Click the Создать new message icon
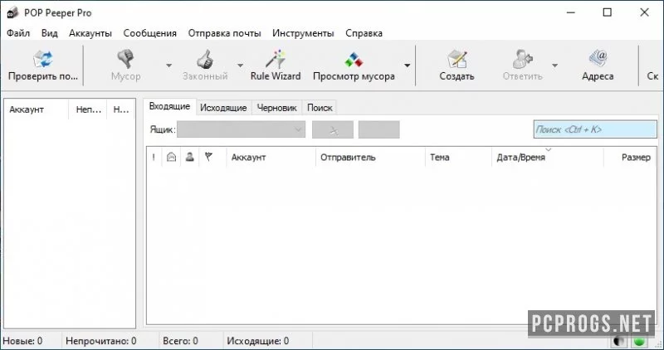 click(456, 59)
